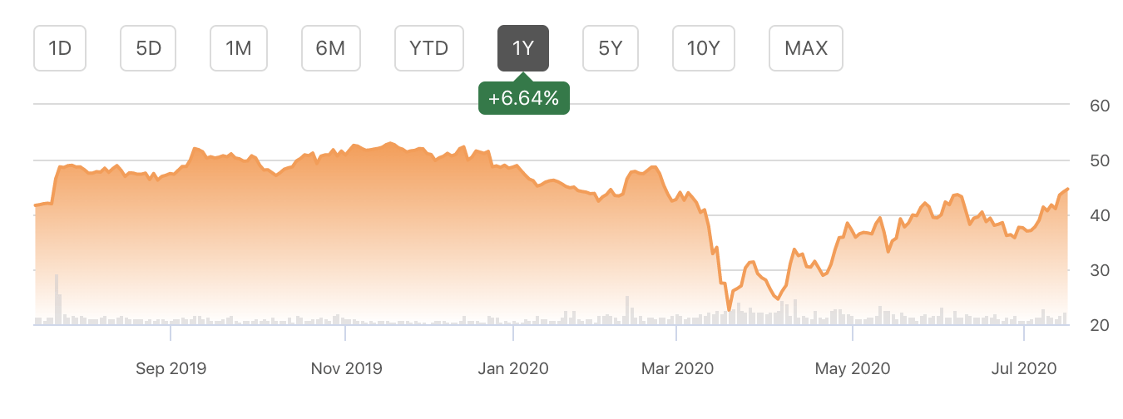Click the +6.64% change badge

(524, 98)
